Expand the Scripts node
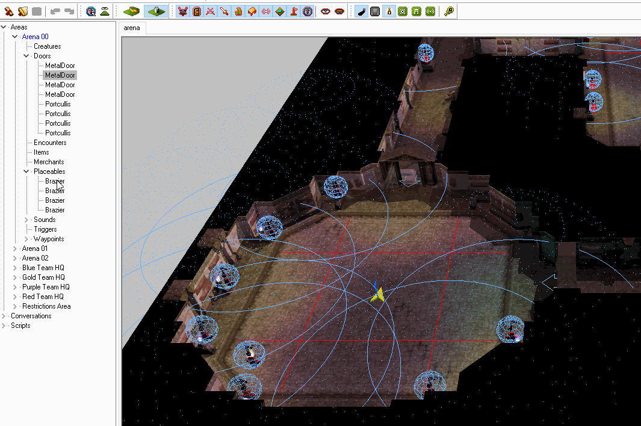 click(4, 326)
